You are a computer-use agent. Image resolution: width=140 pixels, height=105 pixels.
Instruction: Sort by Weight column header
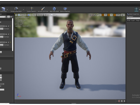(x=138, y=20)
